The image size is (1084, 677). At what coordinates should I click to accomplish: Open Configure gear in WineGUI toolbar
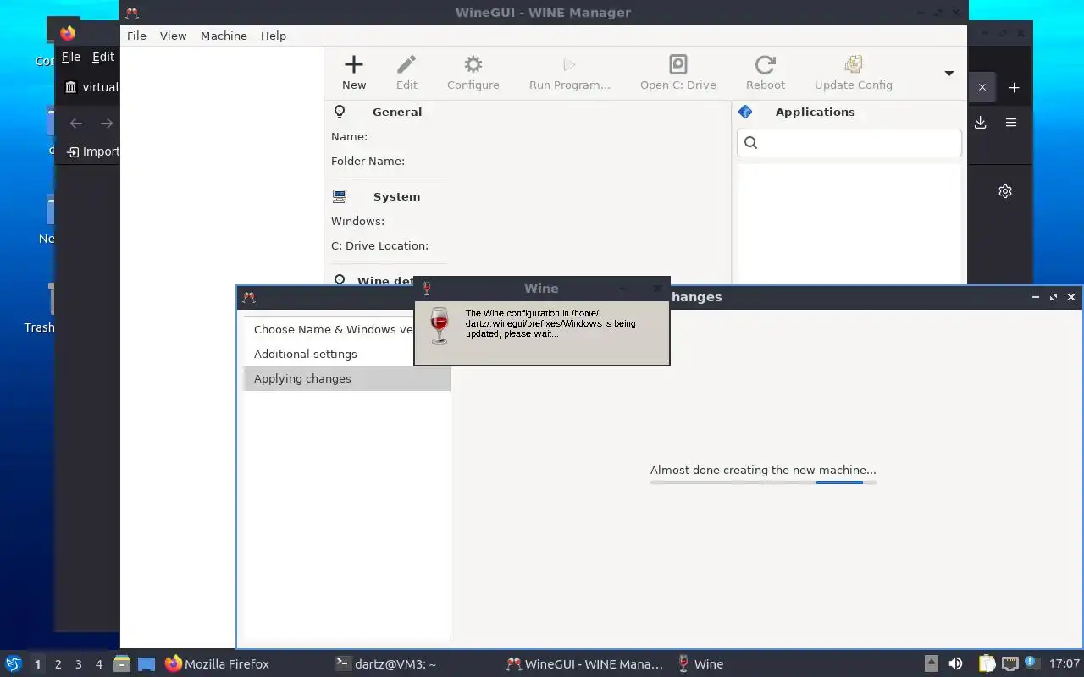click(473, 64)
